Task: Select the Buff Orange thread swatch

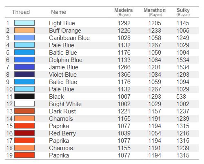Action: click(x=24, y=30)
